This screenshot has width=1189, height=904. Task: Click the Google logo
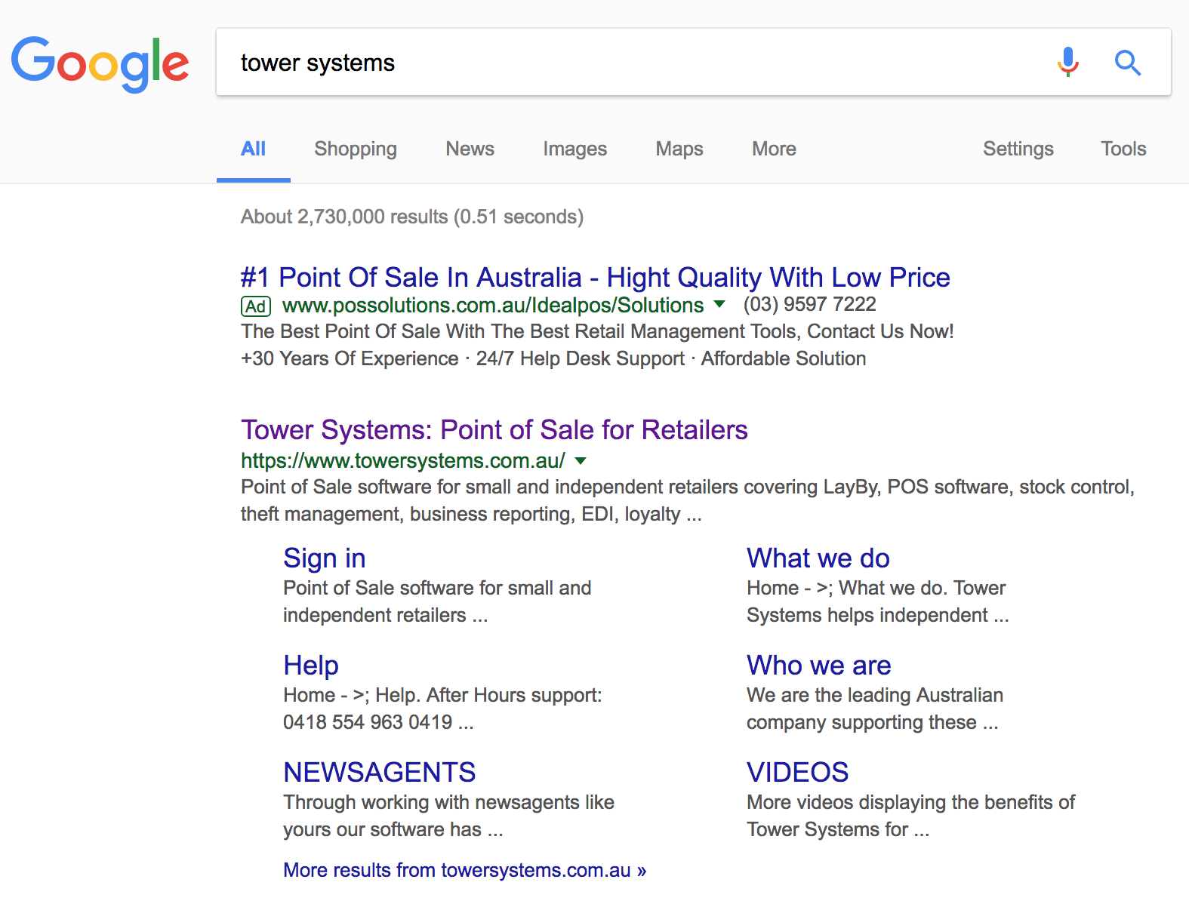[x=100, y=63]
